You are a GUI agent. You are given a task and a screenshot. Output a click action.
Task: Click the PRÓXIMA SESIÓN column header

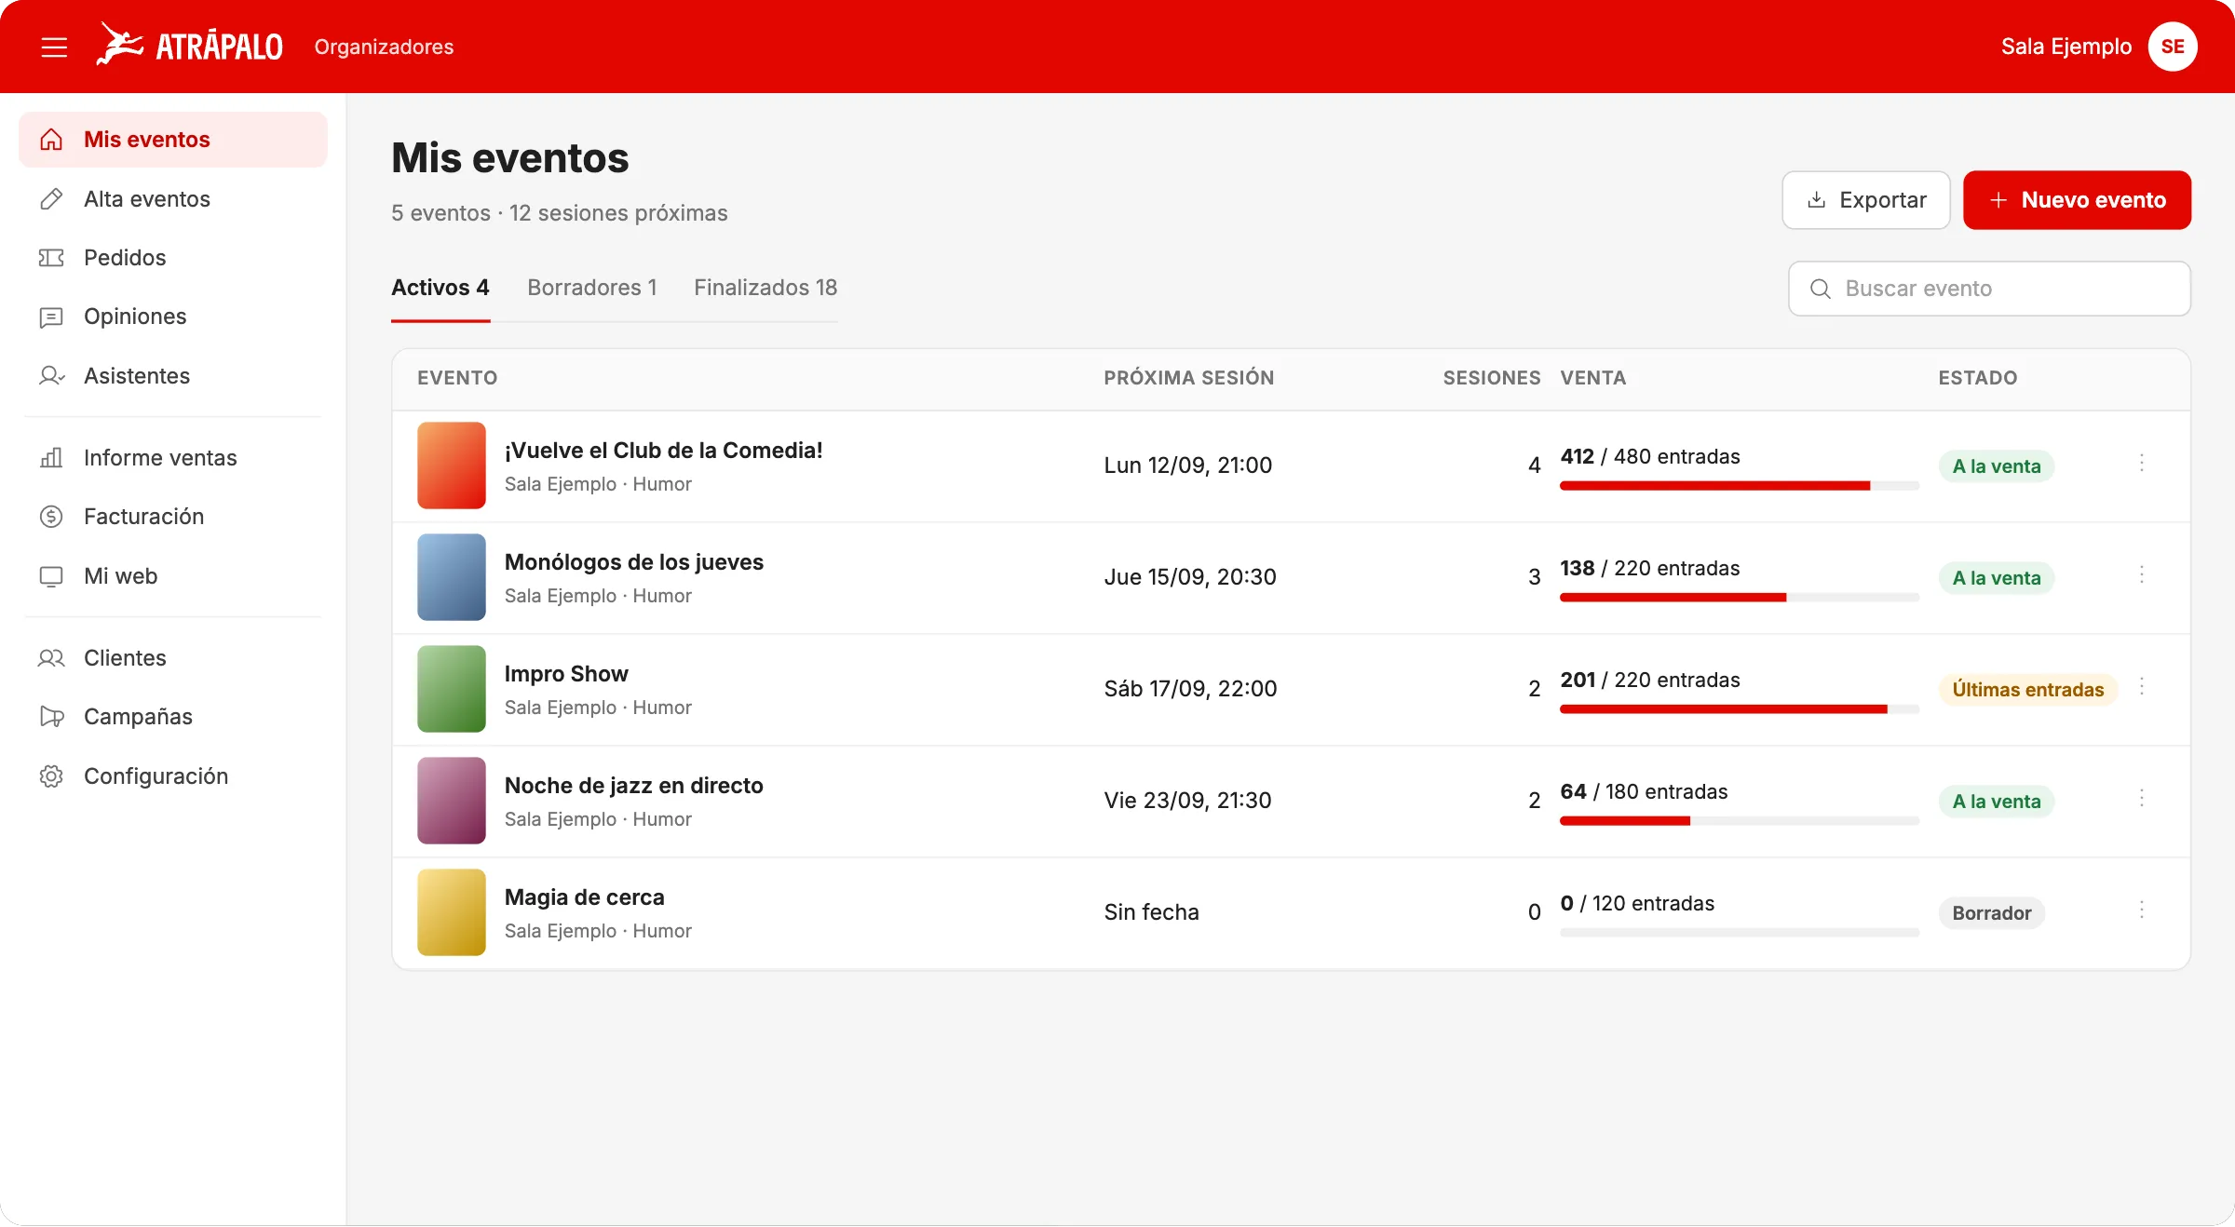[x=1189, y=378]
